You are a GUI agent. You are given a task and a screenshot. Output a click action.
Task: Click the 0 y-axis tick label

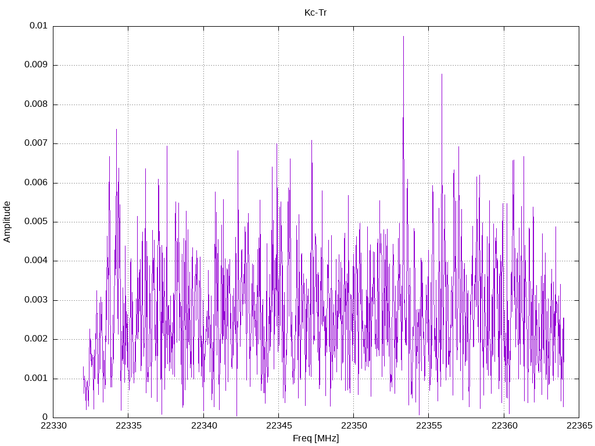click(x=45, y=417)
